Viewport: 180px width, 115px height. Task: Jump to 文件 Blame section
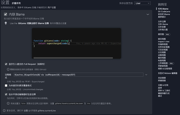click(x=163, y=24)
